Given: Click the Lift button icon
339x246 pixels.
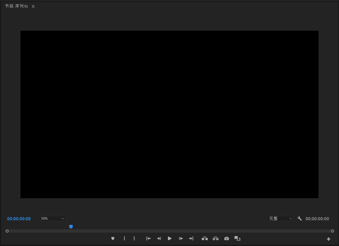Looking at the screenshot, I should pos(205,239).
